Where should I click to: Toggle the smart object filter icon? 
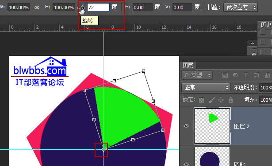point(267,75)
